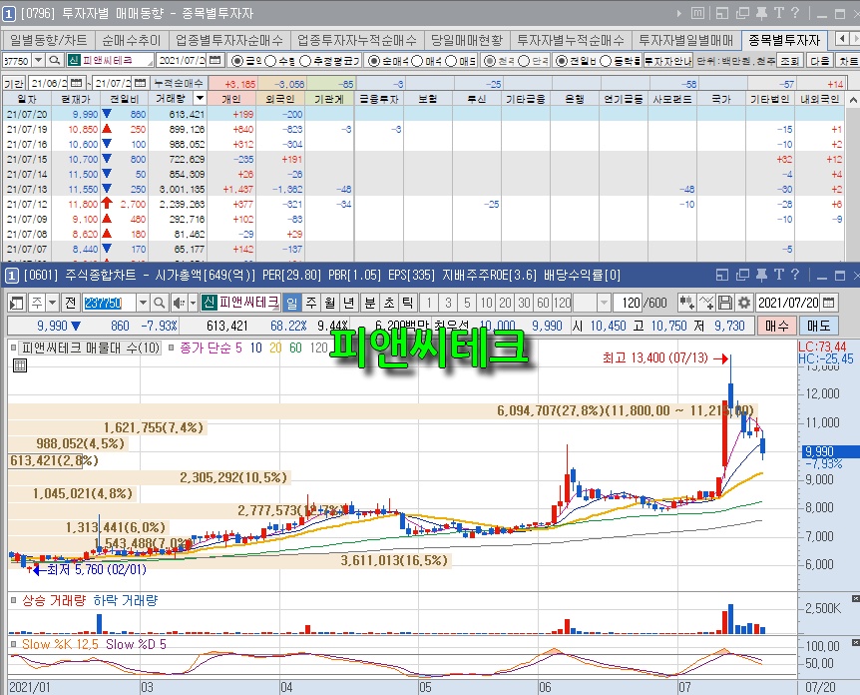Screen dimensions: 860x695
Task: Expand the stock code dropdown in investor window
Action: 38,60
